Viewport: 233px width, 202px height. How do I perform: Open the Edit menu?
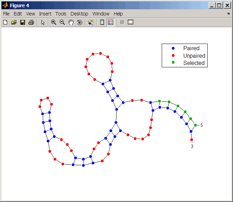click(x=18, y=14)
